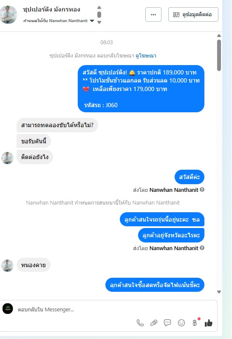Attach a file with the paperclip icon
Image resolution: width=232 pixels, height=339 pixels.
154,323
